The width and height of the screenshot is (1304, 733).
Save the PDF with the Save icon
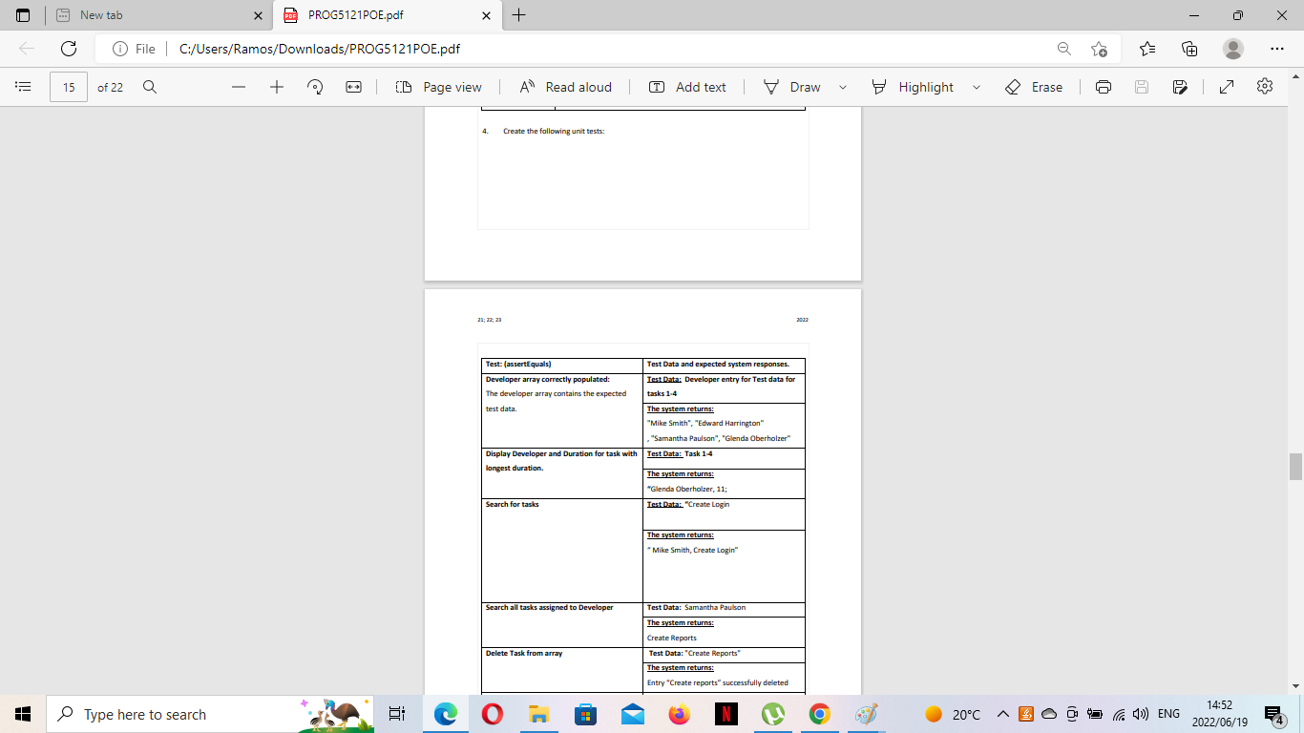point(1142,87)
